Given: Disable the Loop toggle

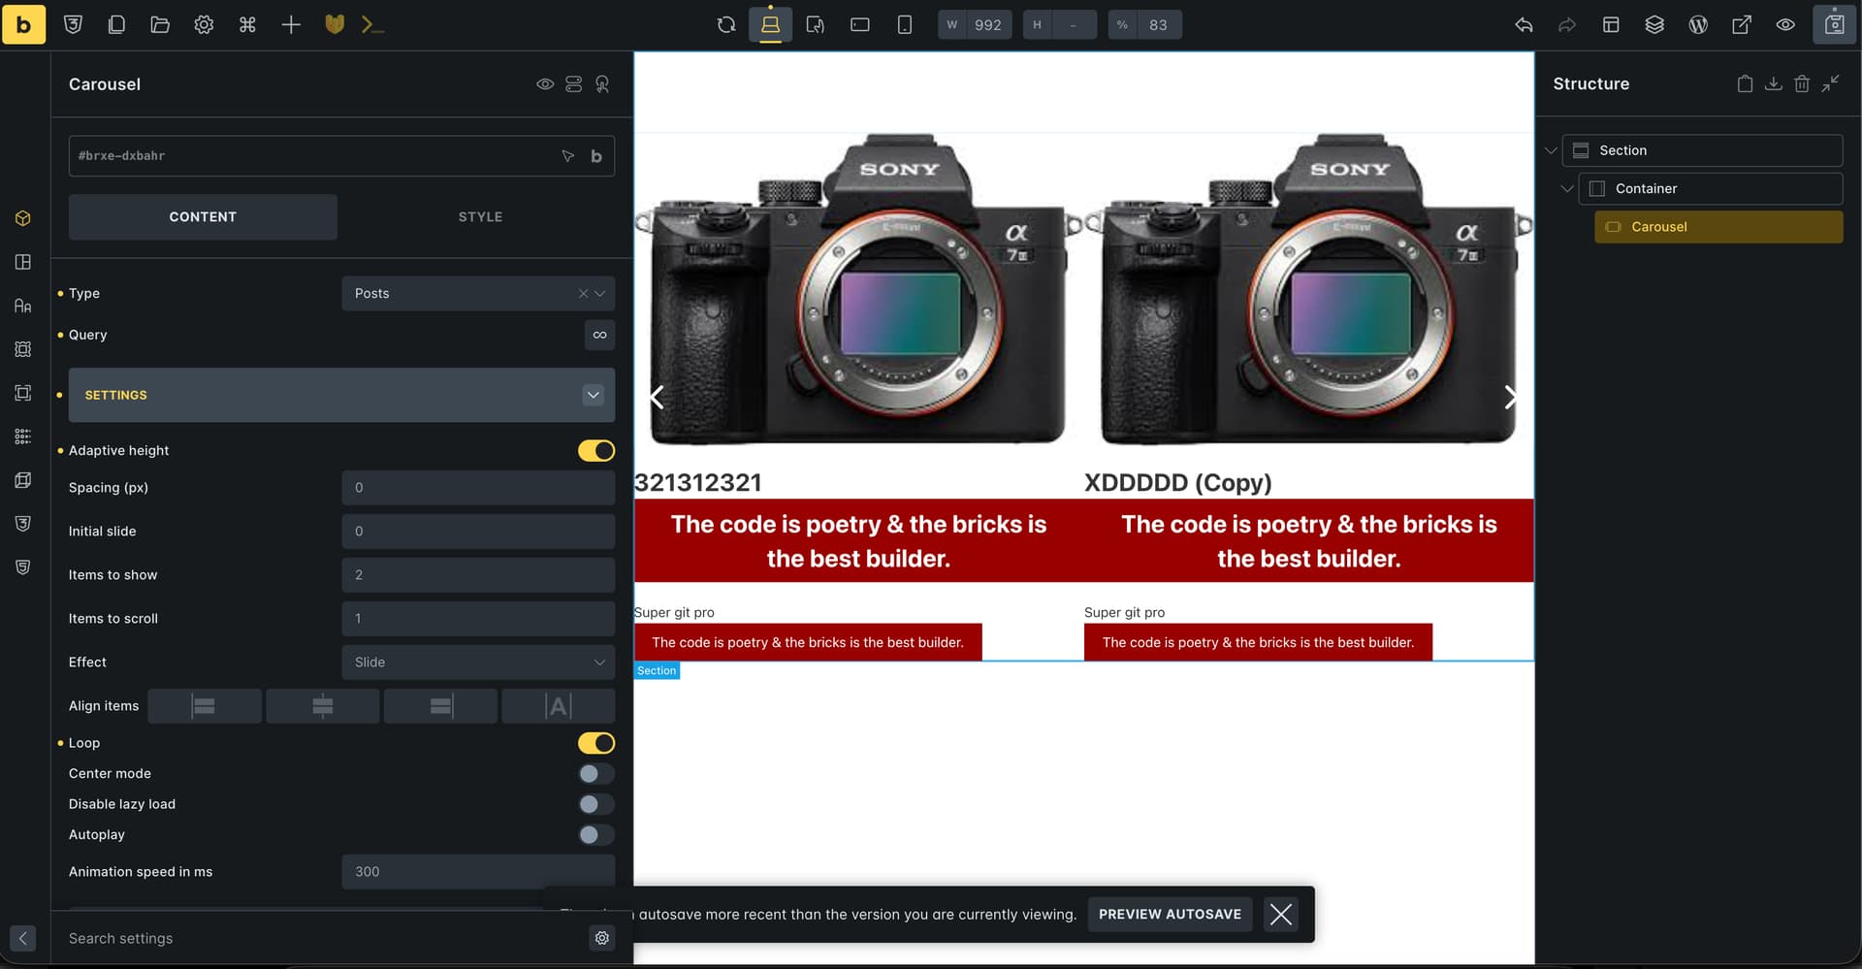Looking at the screenshot, I should pyautogui.click(x=595, y=743).
